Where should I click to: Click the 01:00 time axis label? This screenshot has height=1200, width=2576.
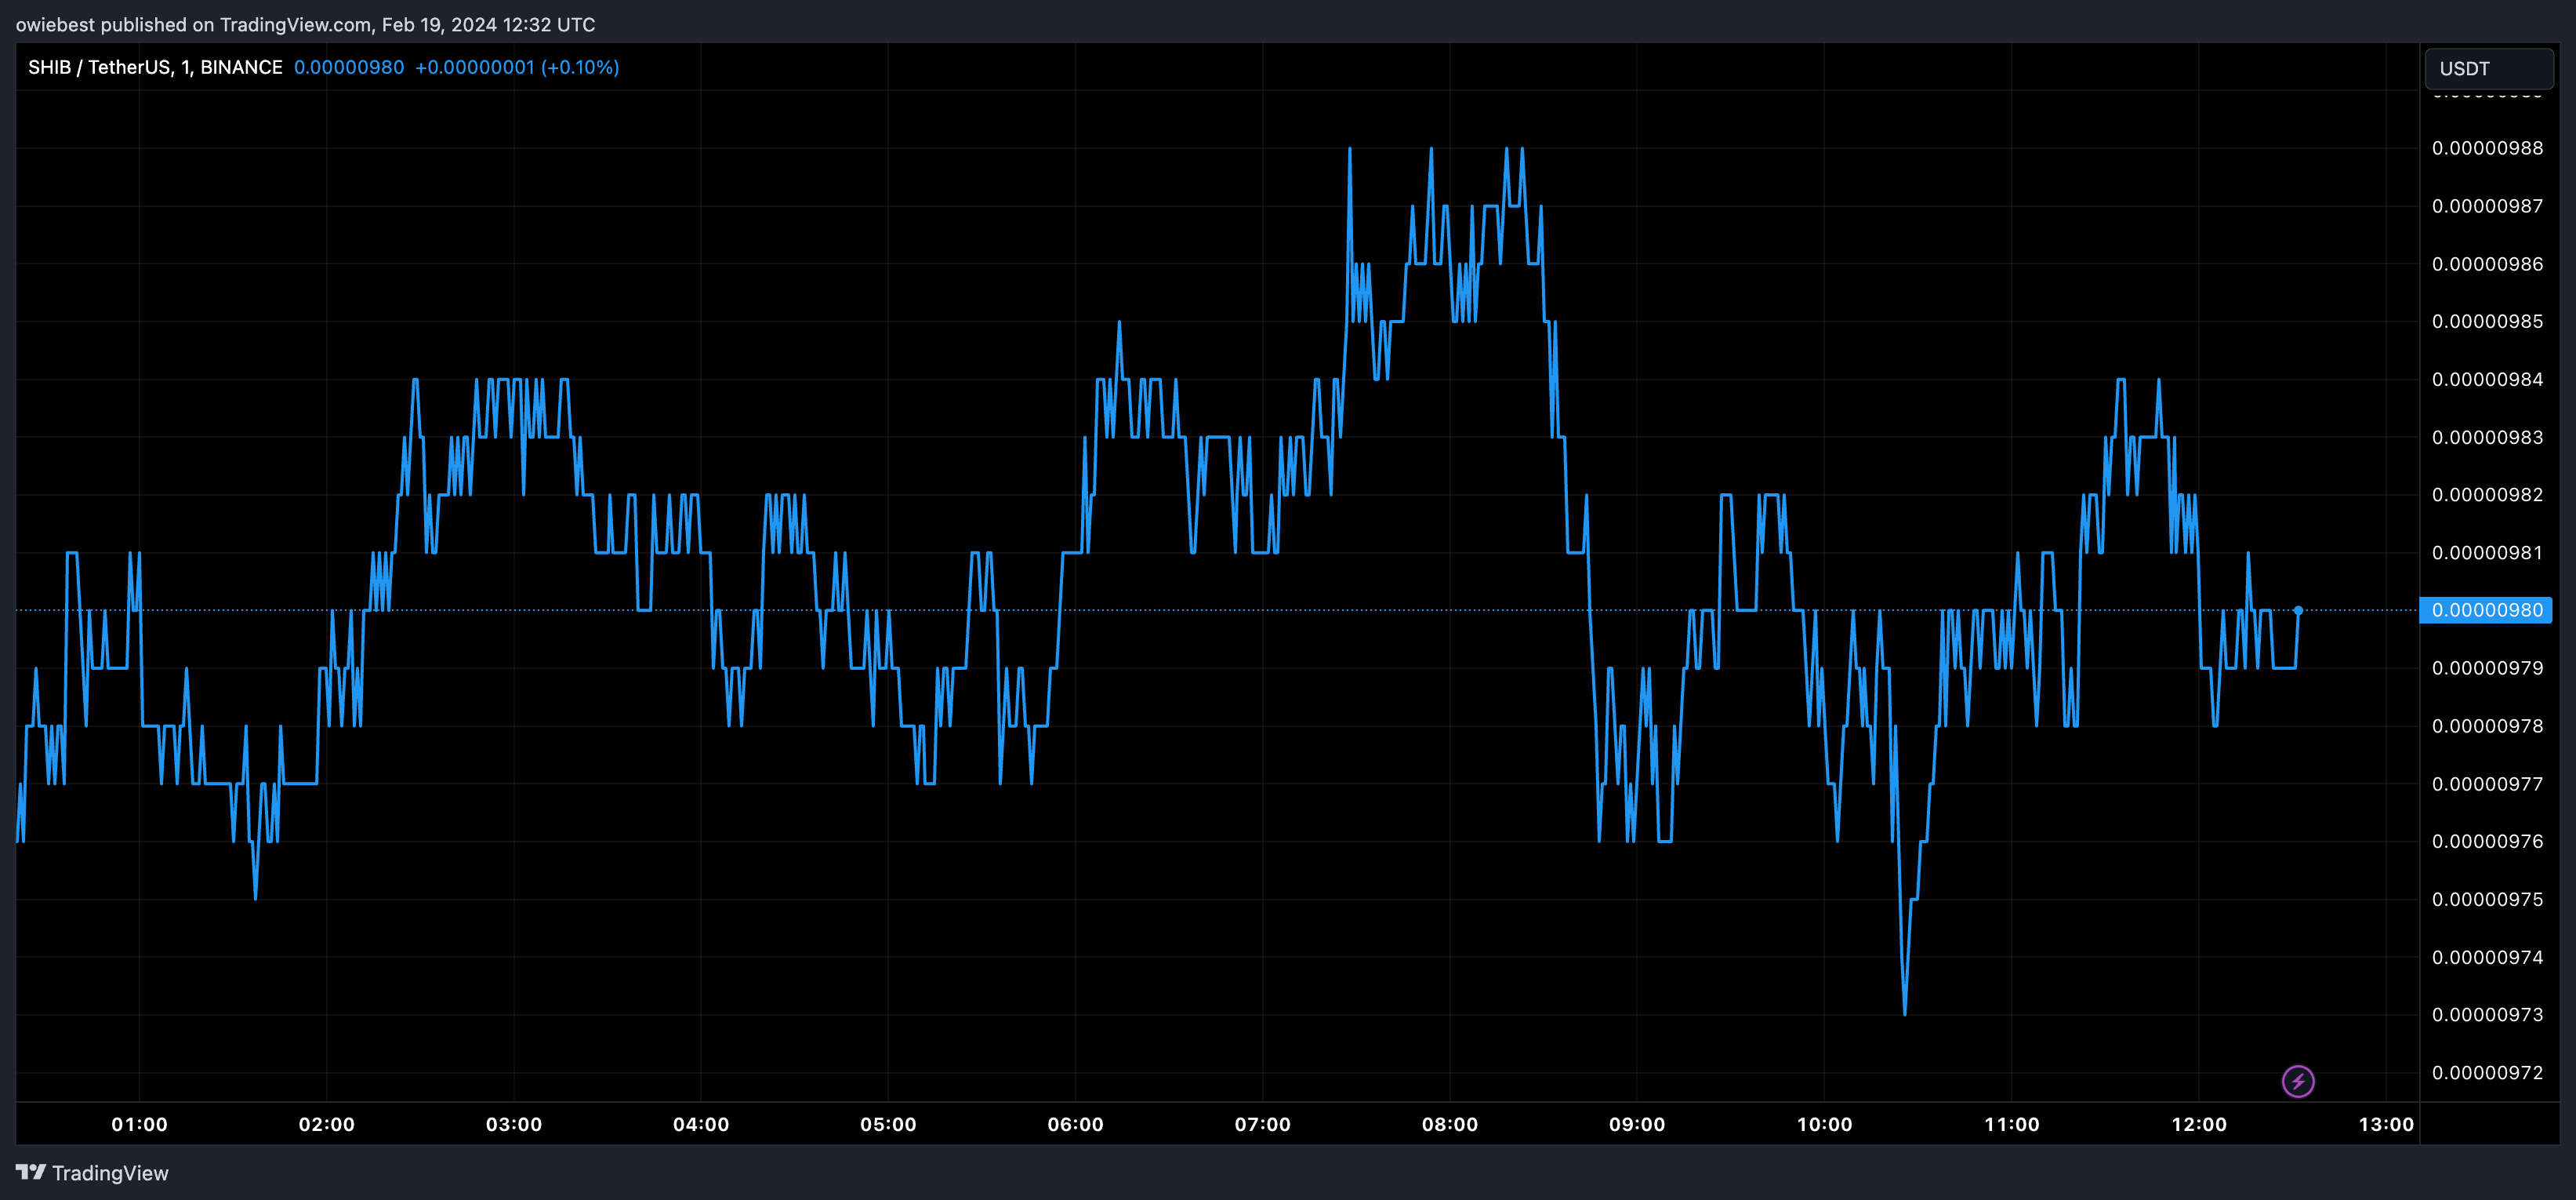coord(139,1124)
